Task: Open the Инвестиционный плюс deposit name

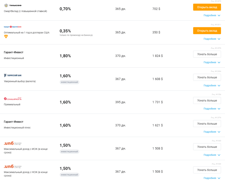Action: point(17,128)
